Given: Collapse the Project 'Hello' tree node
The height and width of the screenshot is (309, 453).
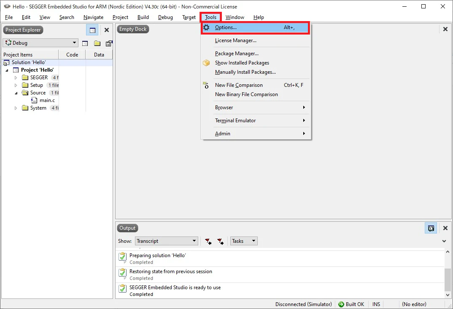Looking at the screenshot, I should click(7, 70).
